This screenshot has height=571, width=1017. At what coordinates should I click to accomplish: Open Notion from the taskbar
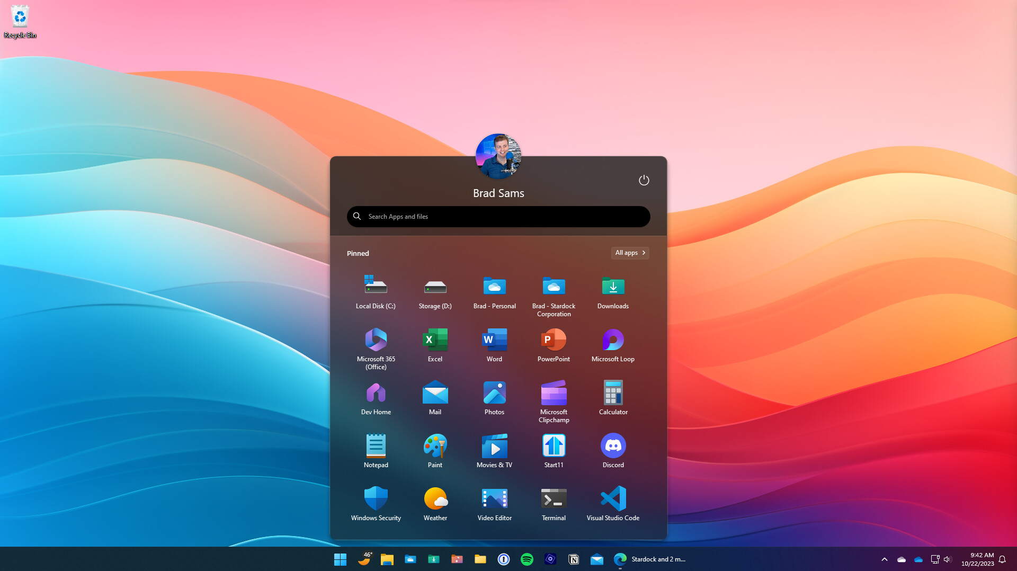pyautogui.click(x=574, y=559)
